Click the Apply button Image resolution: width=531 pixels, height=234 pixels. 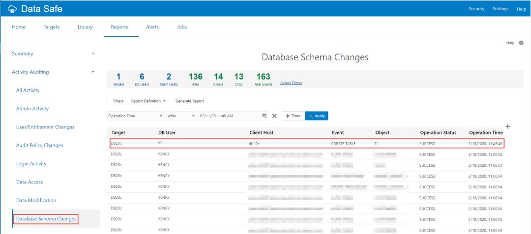click(x=316, y=116)
